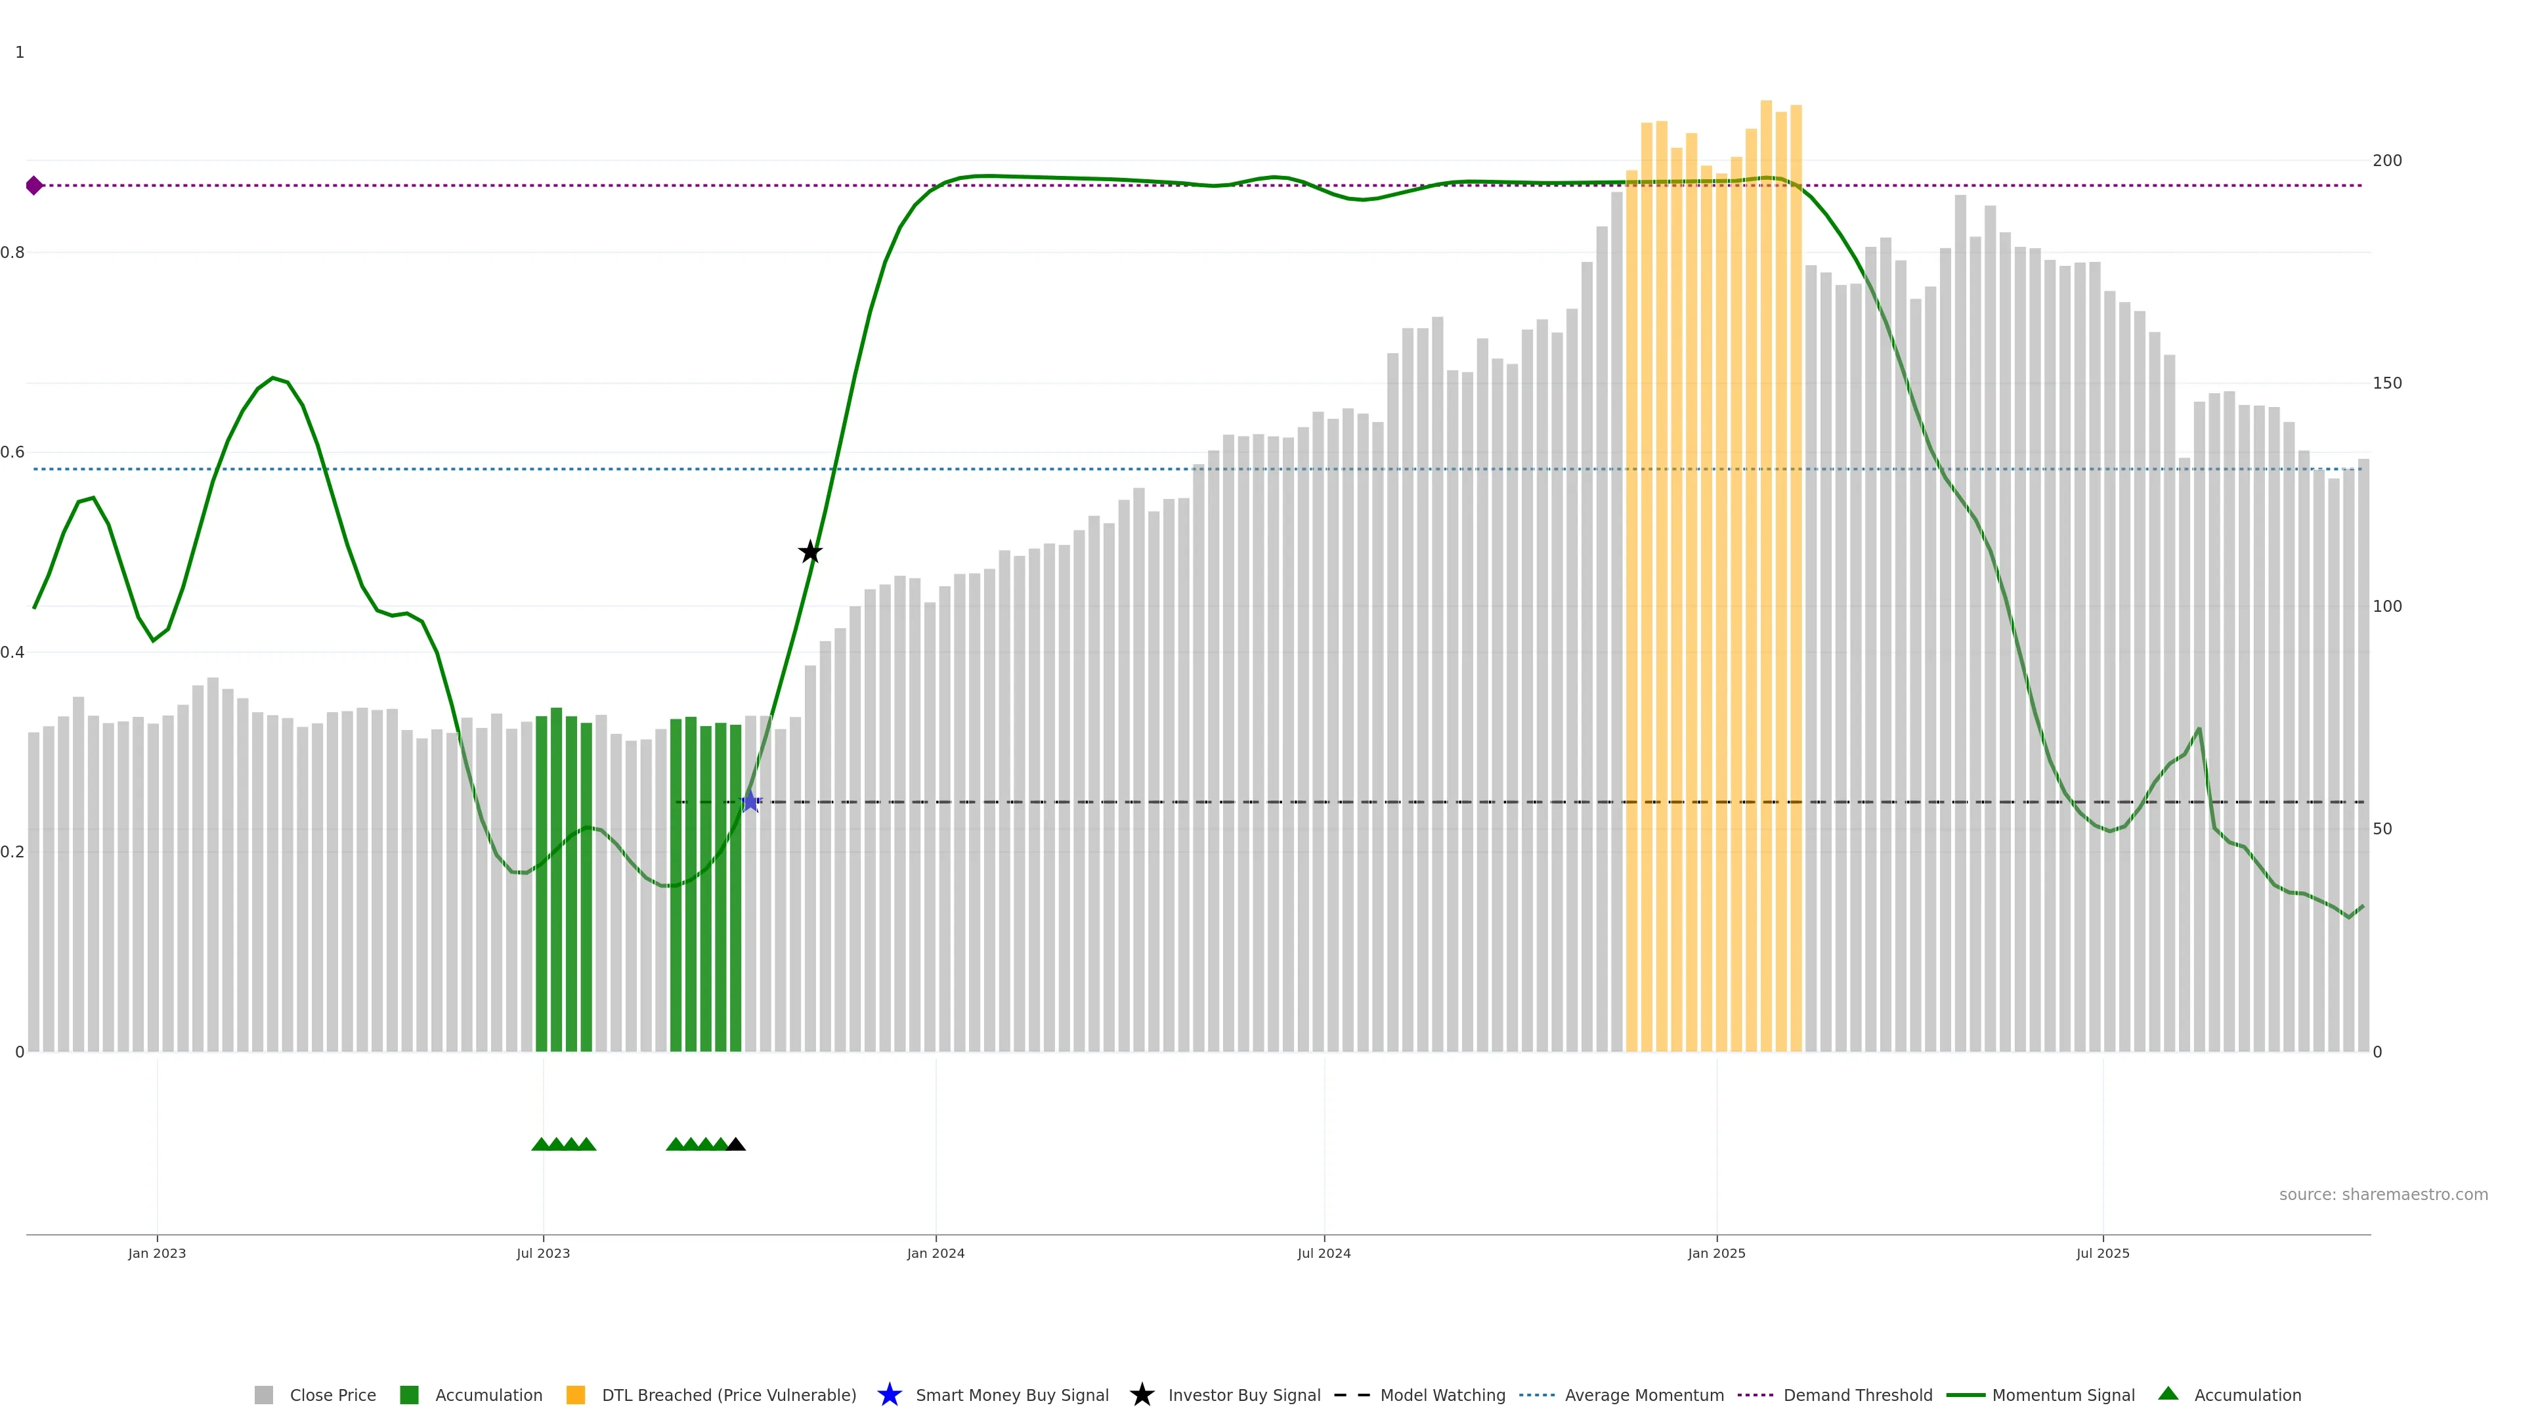The width and height of the screenshot is (2521, 1418).
Task: Click the blue star icon in legend
Action: pos(889,1394)
